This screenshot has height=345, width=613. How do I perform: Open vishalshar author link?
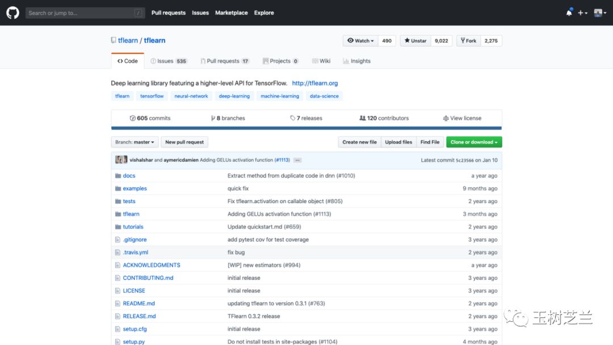pos(141,160)
